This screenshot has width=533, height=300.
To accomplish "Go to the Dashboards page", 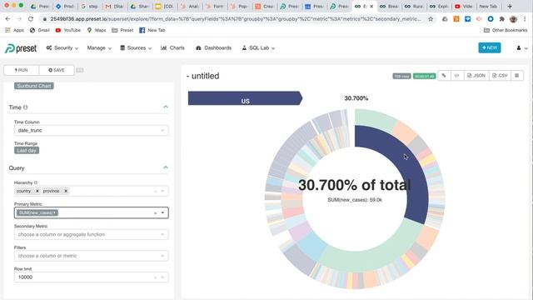I will tap(213, 48).
